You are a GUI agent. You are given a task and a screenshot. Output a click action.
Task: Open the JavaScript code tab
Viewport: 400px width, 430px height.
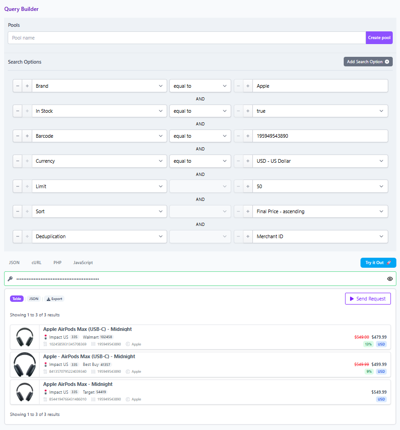[83, 263]
